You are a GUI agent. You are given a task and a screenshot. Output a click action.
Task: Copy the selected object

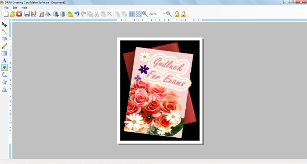(90, 14)
